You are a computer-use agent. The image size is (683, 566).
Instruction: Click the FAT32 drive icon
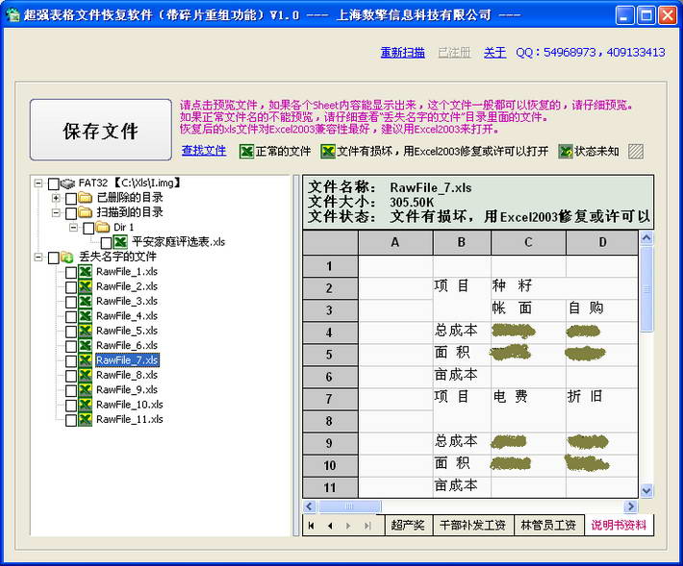(x=67, y=184)
